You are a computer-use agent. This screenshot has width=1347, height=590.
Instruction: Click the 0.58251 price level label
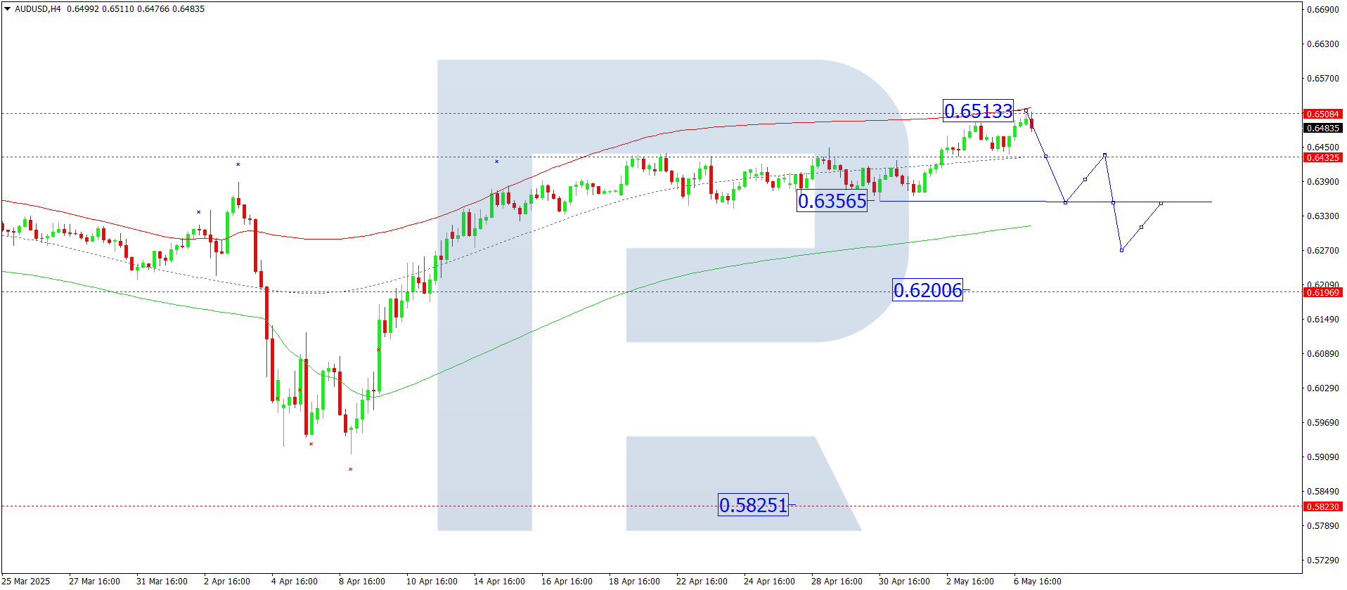(x=752, y=505)
